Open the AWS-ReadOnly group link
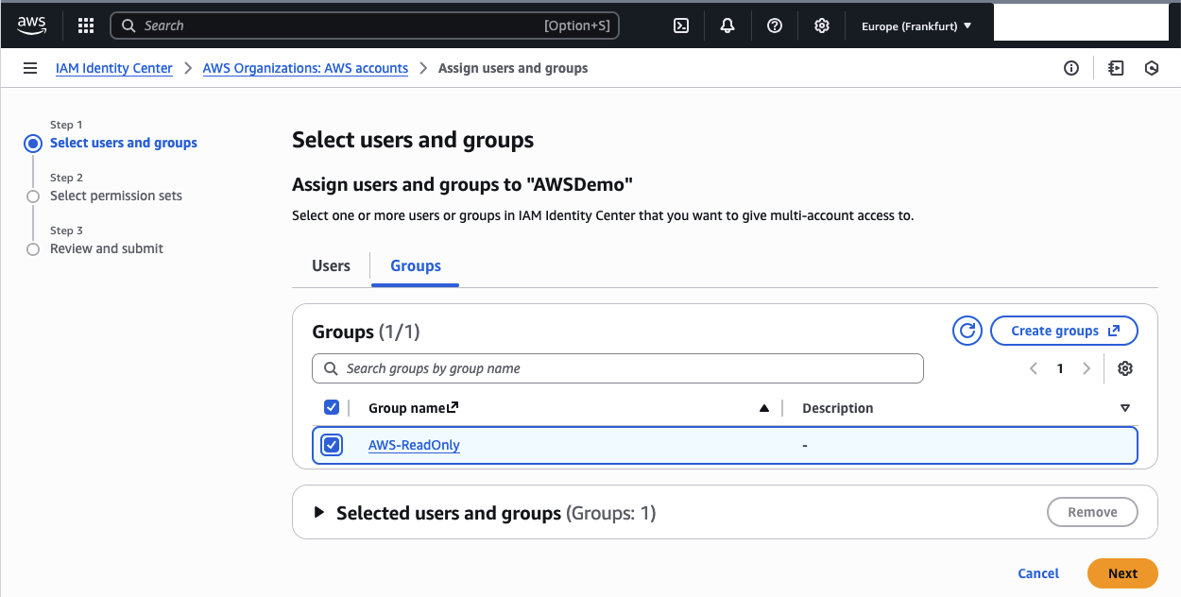This screenshot has width=1181, height=597. point(414,444)
